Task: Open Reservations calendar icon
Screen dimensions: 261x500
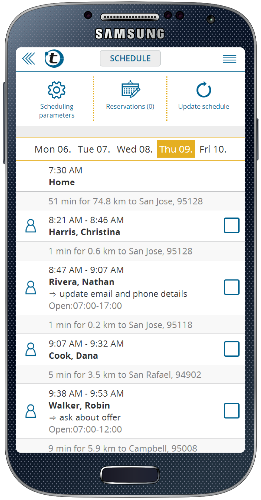Action: pos(130,89)
